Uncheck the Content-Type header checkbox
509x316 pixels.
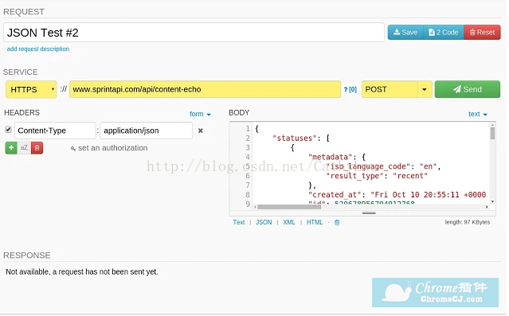coord(9,130)
